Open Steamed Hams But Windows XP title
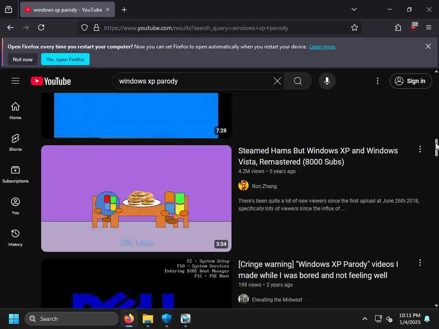439x329 pixels. (318, 156)
